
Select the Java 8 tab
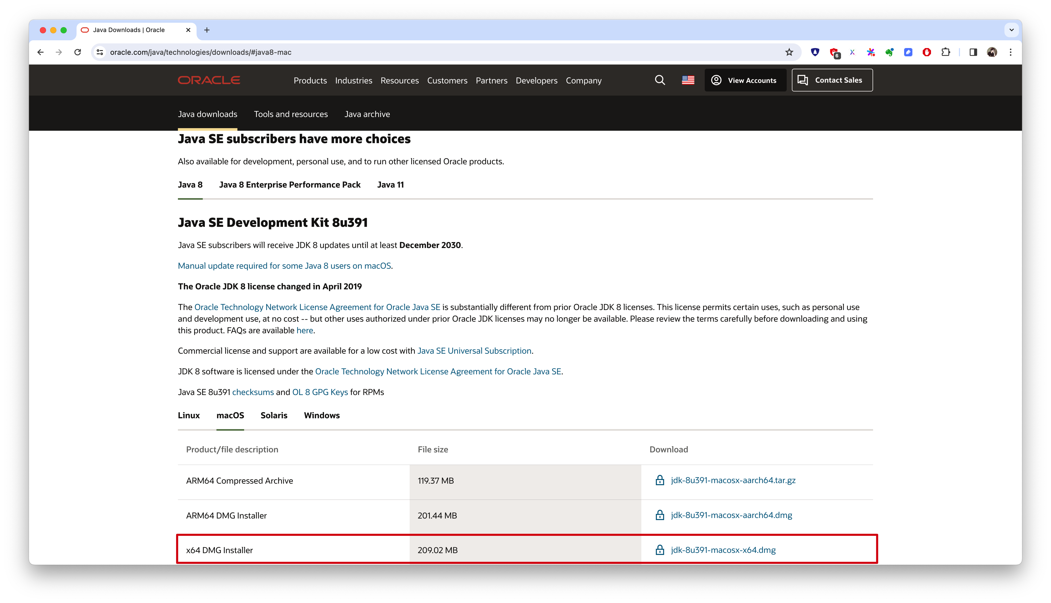190,185
